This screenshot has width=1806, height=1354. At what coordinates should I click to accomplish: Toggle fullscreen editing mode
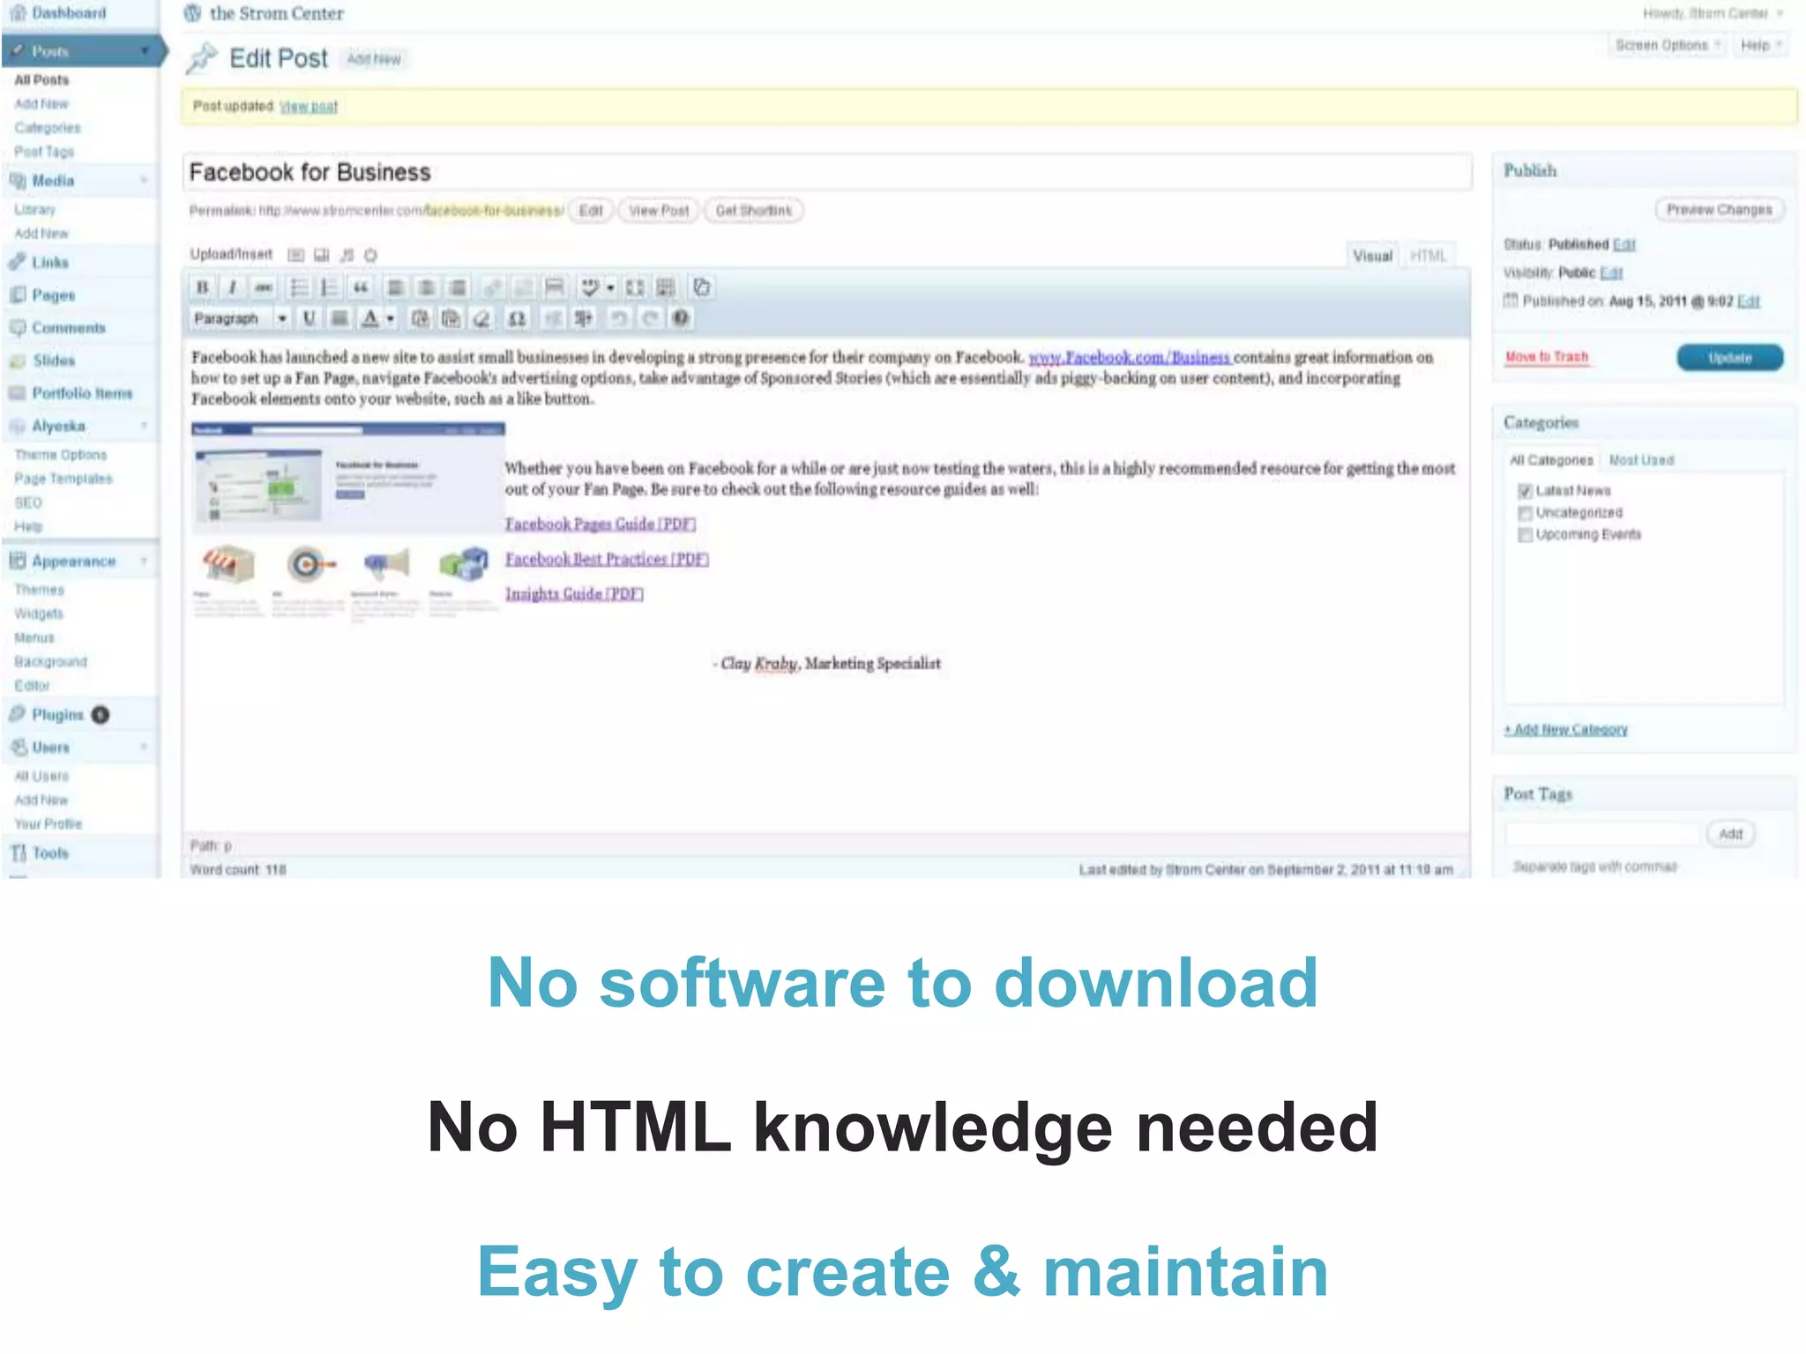635,287
